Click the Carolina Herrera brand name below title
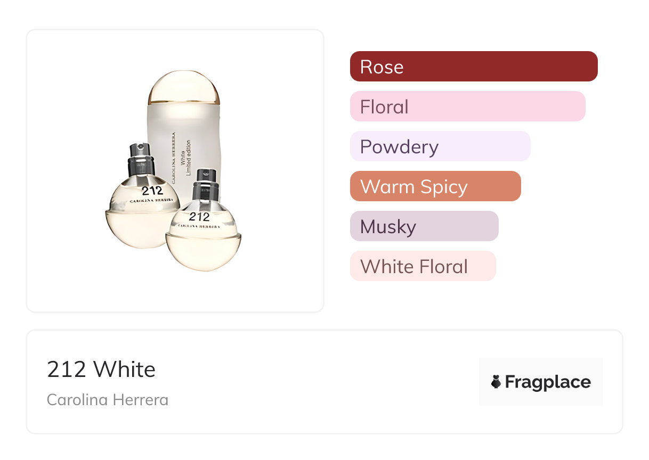 coord(108,399)
